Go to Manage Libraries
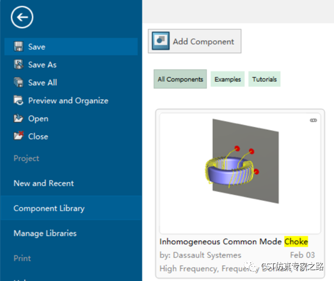The image size is (334, 281). pos(45,233)
